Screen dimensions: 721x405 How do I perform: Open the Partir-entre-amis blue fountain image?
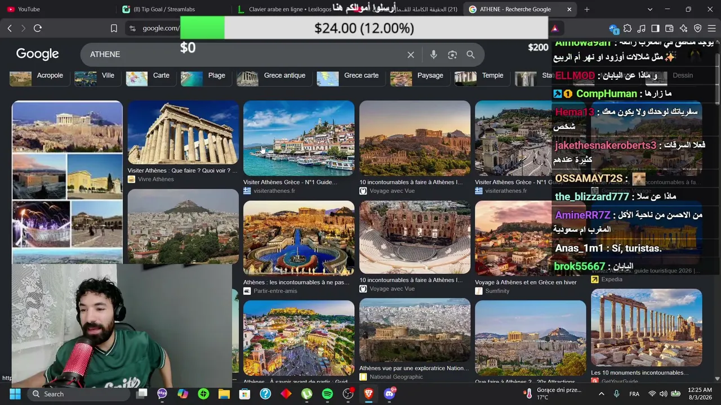(x=299, y=238)
